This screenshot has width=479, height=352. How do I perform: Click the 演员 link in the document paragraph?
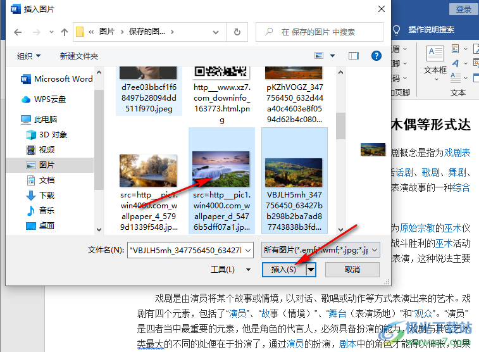pos(237,313)
